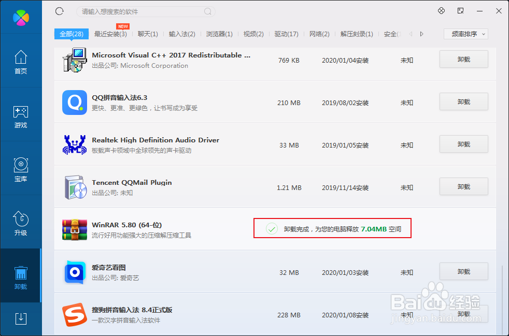
Task: Select the 升级 (Upgrade) sidebar icon
Action: [21, 223]
